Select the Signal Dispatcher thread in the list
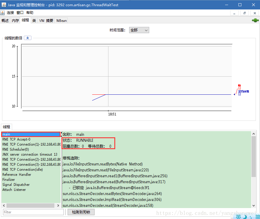The height and width of the screenshot is (219, 260). click(16, 185)
